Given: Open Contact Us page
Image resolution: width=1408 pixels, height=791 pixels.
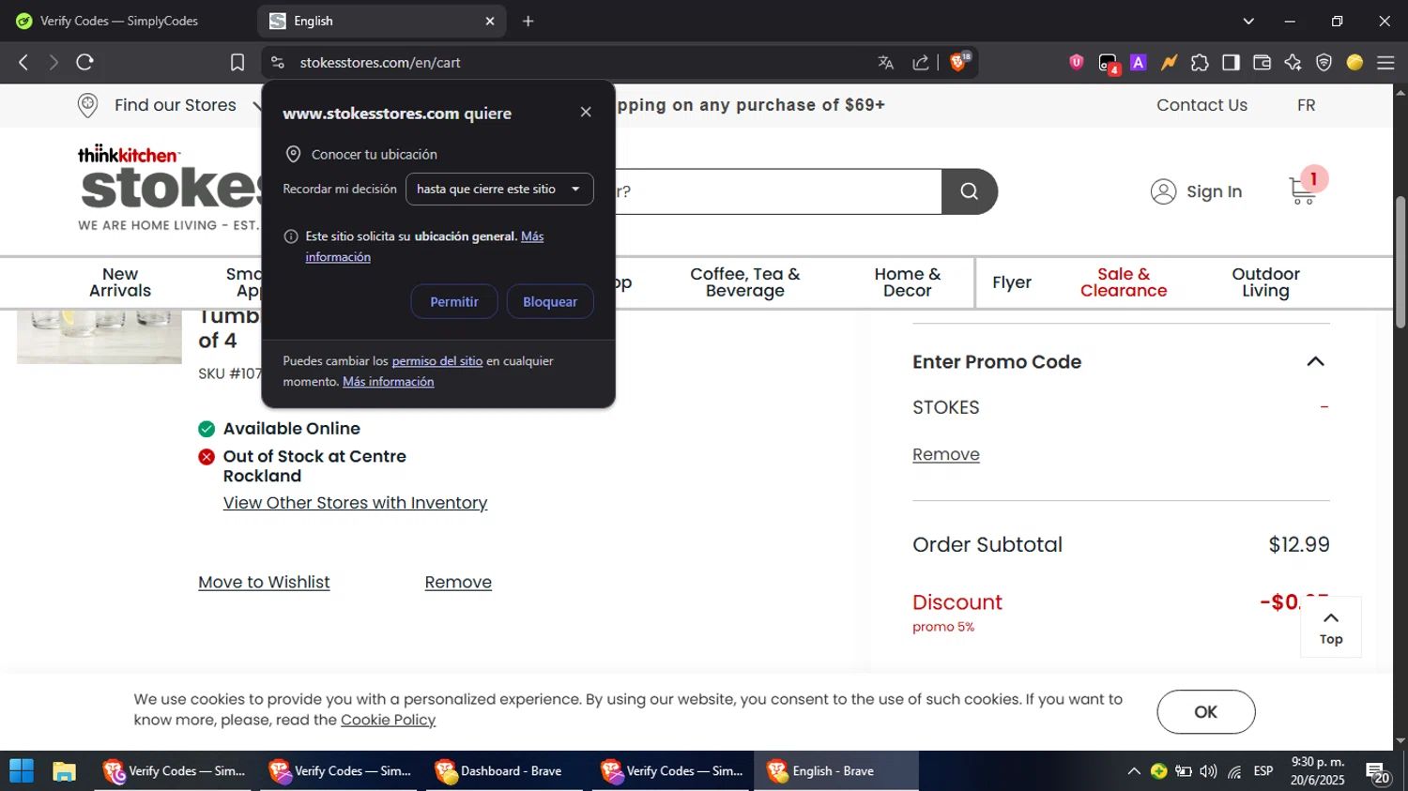Looking at the screenshot, I should pos(1201,105).
